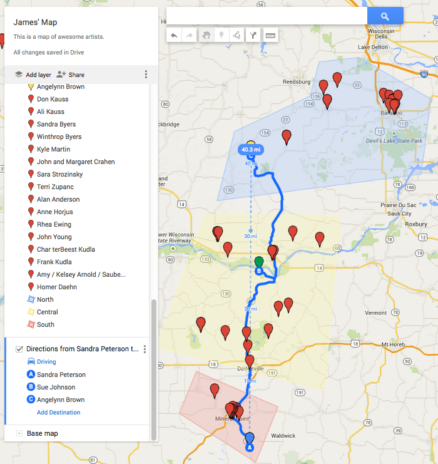Click the map description text about awesome artists

(x=59, y=37)
